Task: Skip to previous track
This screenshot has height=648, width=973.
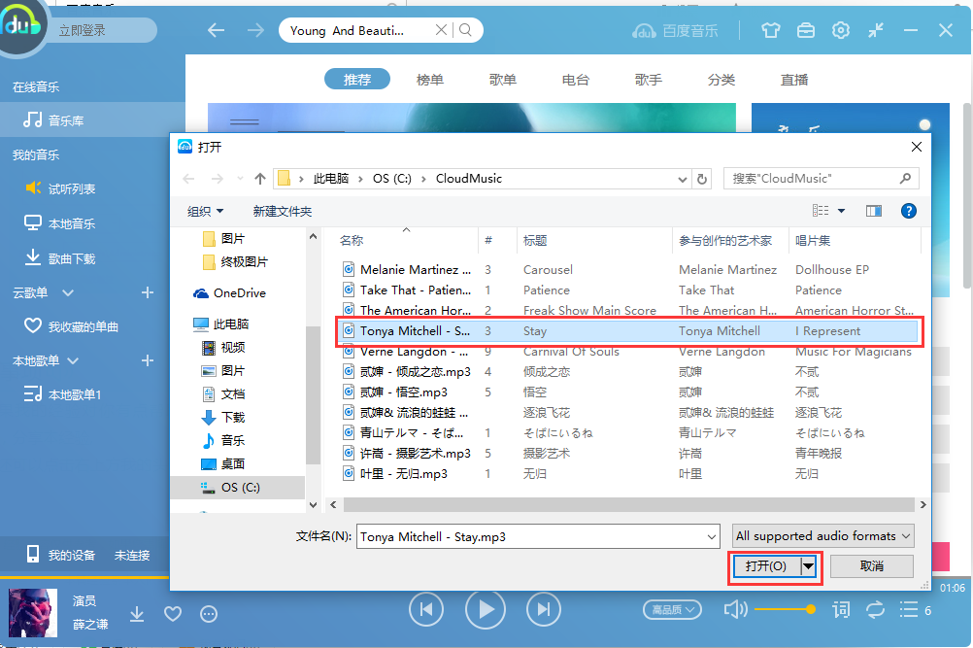Action: click(x=426, y=609)
